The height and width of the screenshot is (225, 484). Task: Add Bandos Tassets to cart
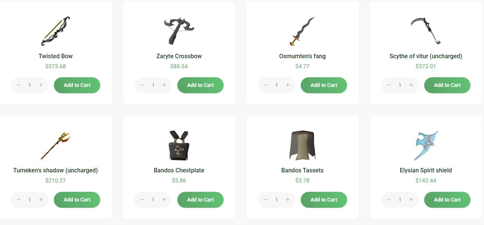324,200
